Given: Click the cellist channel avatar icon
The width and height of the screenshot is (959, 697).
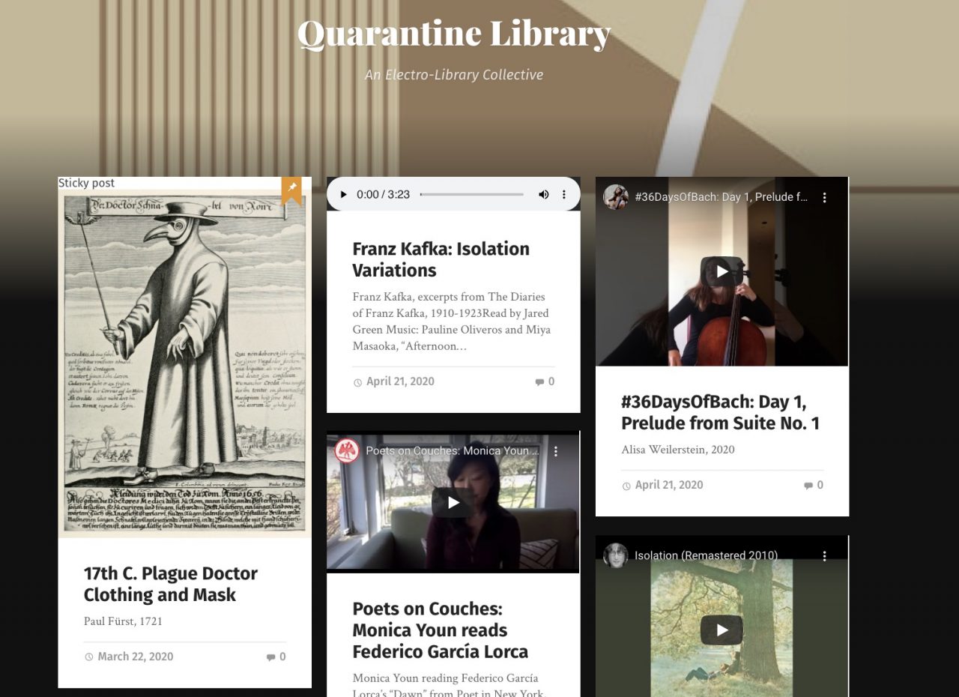Looking at the screenshot, I should coord(616,197).
